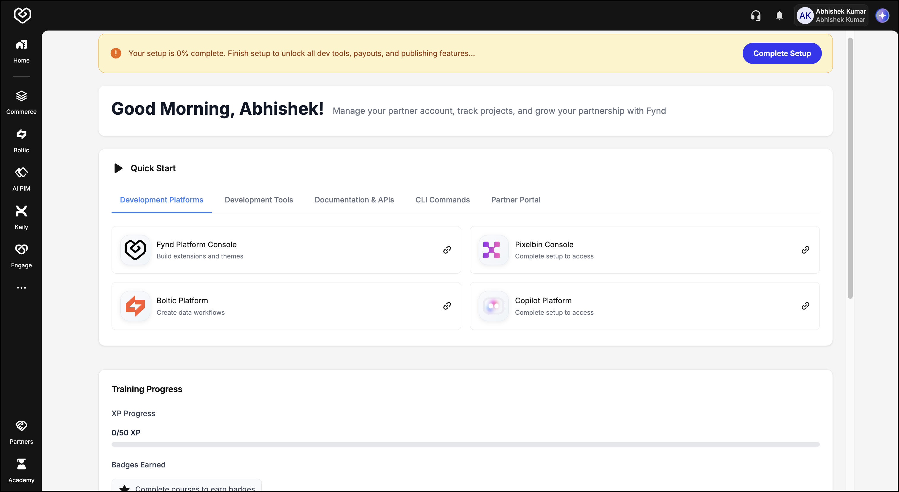Open the Academy section
Viewport: 899px width, 492px height.
(x=21, y=471)
